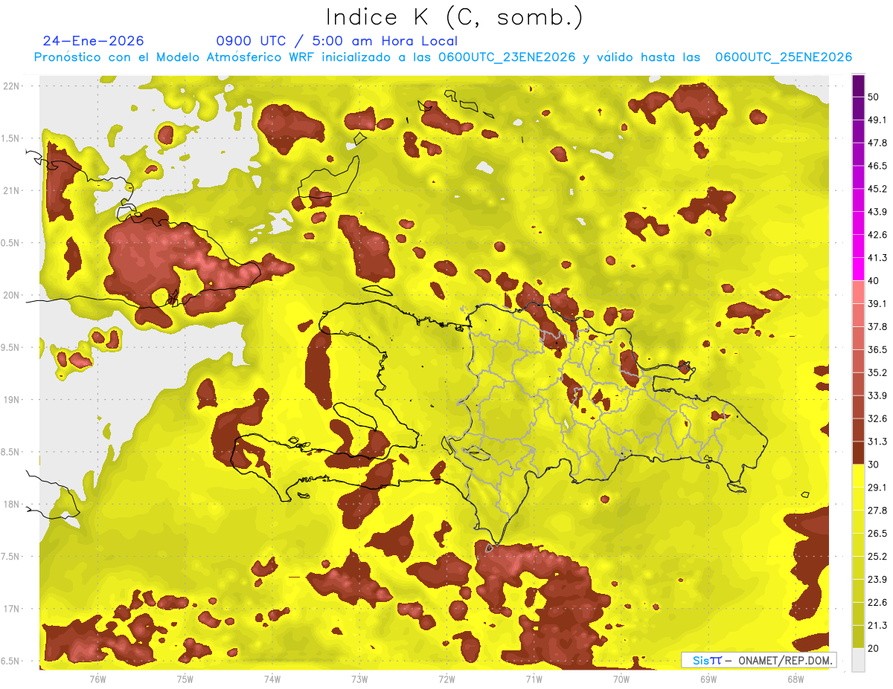
Task: Click the longitude axis label '68W'
Action: 796,679
